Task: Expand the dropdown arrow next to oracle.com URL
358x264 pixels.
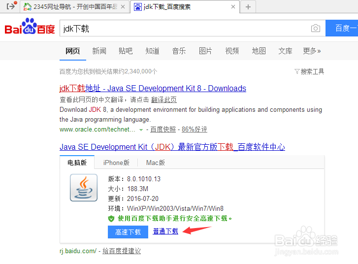Action: point(141,130)
